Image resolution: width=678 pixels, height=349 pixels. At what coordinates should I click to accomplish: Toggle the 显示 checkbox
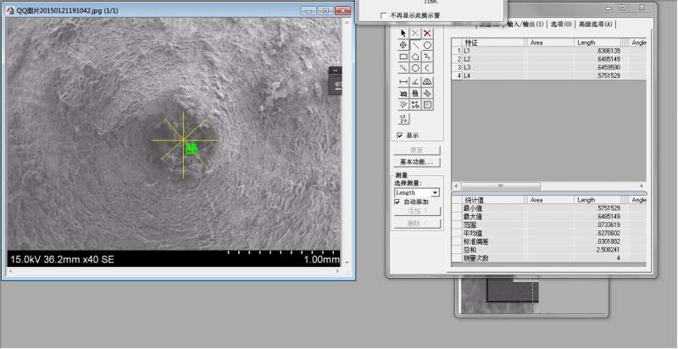(x=399, y=136)
